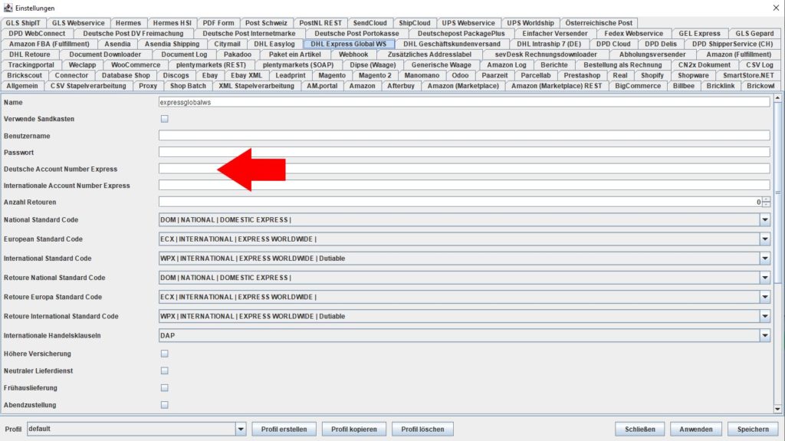This screenshot has width=785, height=441.
Task: Select the Afterbuy tab
Action: point(400,86)
